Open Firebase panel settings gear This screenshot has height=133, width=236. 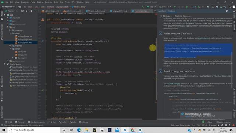227,11
